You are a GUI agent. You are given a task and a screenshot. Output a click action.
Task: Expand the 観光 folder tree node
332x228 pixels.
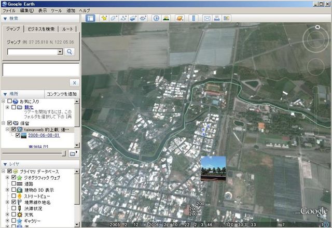(7, 107)
